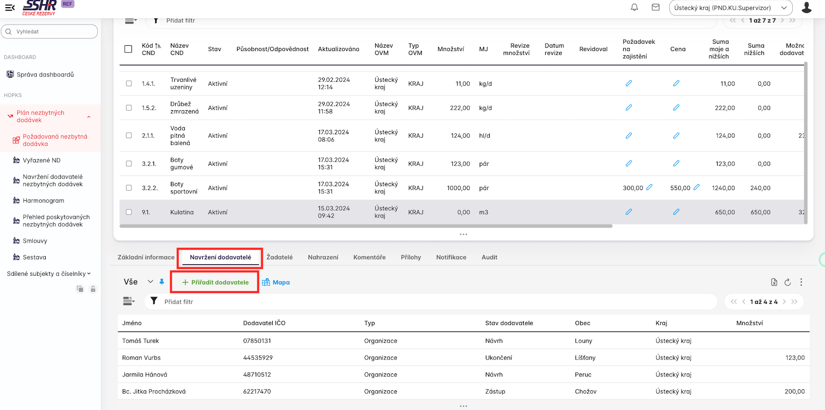Pin the Vše view
This screenshot has width=825, height=410.
click(162, 282)
